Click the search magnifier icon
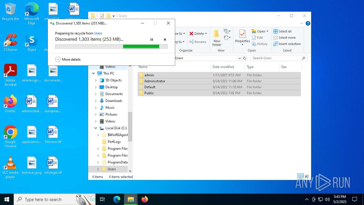 (303, 58)
